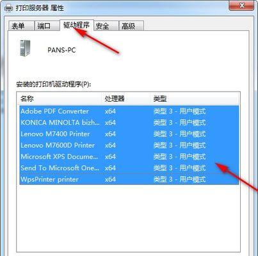Click the 类型 column header
Image resolution: width=258 pixels, height=256 pixels.
coord(195,99)
